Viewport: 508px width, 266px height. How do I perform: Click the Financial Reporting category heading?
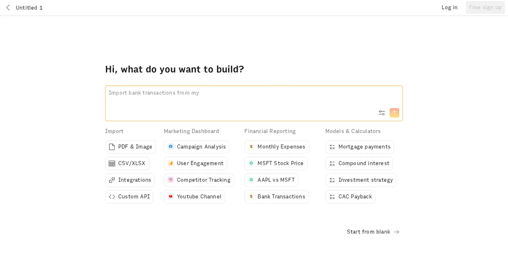click(270, 131)
